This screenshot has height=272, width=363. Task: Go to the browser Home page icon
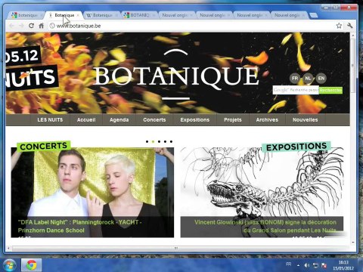41,26
